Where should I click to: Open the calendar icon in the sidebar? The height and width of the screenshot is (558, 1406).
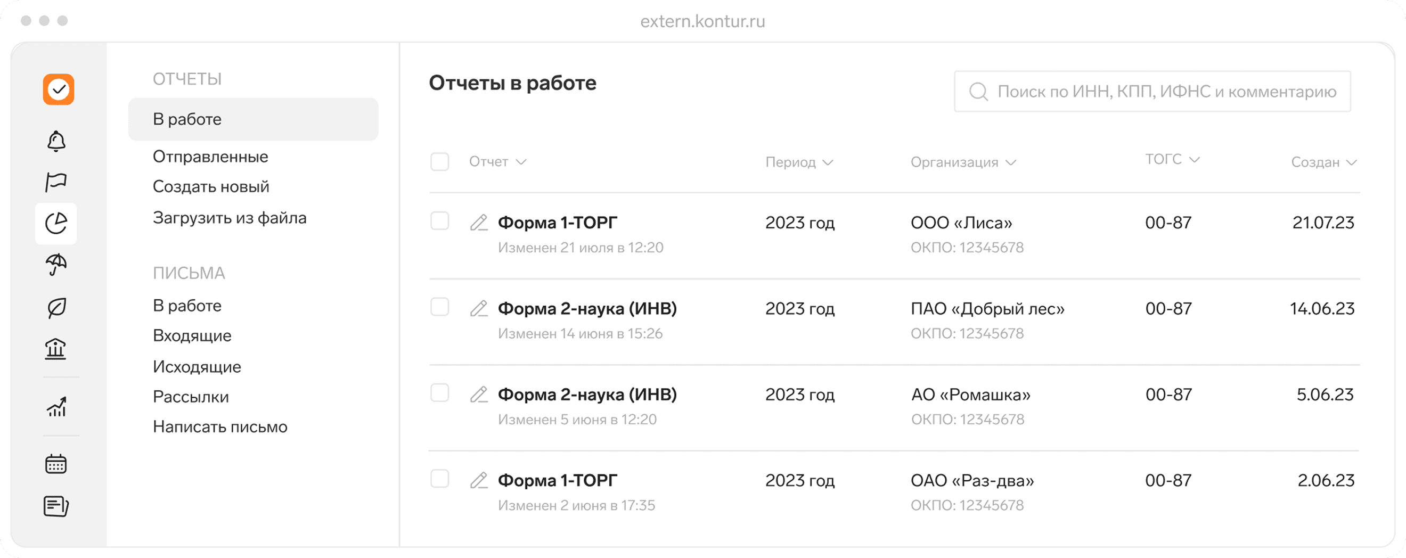coord(57,463)
